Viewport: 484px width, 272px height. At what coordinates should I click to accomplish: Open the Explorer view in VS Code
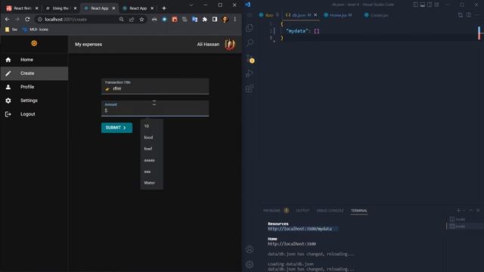250,28
